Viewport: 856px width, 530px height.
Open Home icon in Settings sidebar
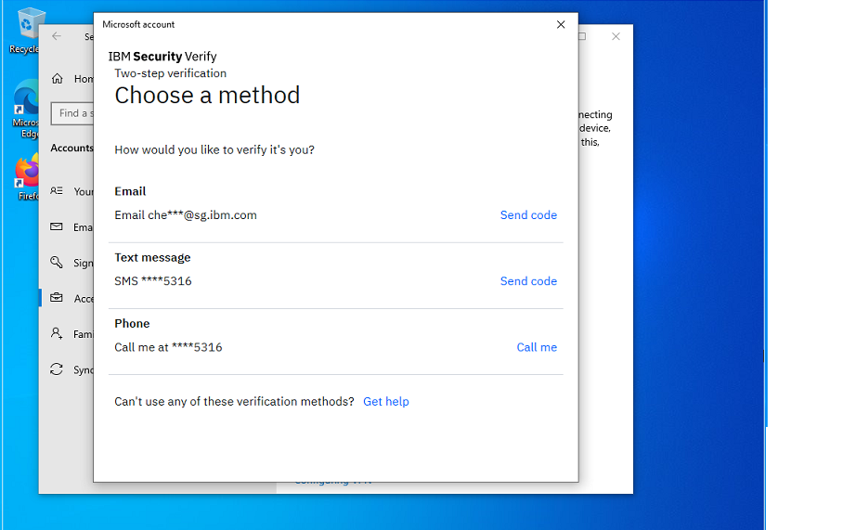[x=58, y=79]
